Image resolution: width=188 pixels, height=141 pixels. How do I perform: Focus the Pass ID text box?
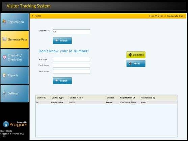click(72, 59)
